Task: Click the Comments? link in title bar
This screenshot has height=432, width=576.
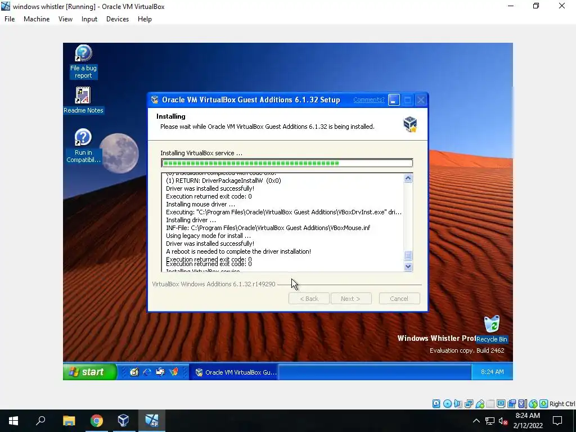Action: 369,100
